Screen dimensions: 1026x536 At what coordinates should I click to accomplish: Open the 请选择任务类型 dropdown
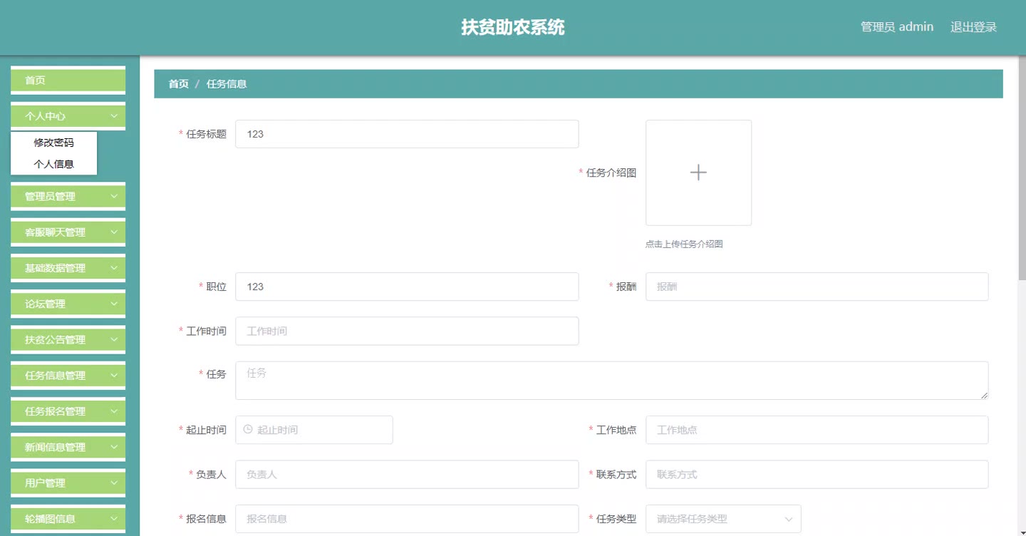(723, 519)
